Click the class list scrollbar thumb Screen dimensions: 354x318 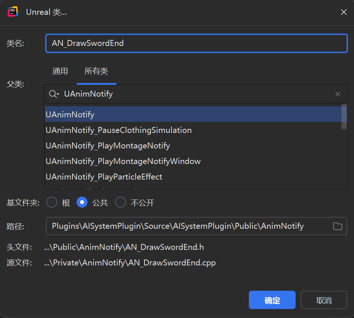344,117
